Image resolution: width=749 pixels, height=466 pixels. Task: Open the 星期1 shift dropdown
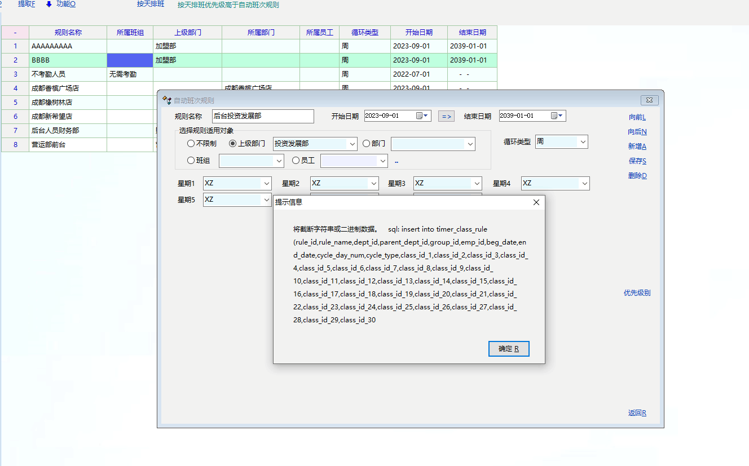[x=267, y=184]
